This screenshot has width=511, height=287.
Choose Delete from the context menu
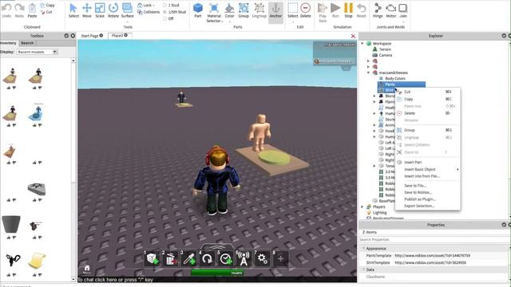[428, 113]
